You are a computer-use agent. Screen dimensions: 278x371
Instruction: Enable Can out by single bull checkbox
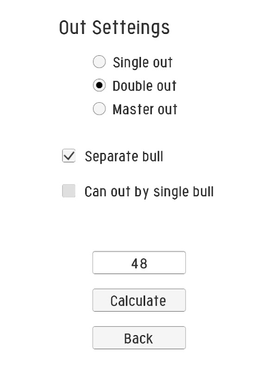point(69,191)
